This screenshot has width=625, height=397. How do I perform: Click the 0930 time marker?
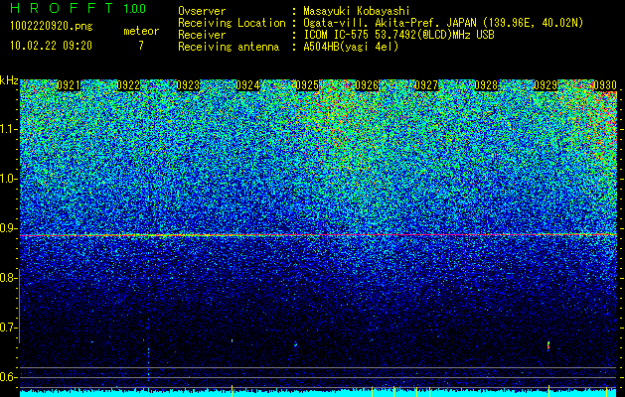(x=605, y=85)
